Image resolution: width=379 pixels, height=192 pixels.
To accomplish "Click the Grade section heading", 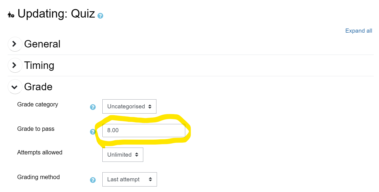I will (38, 87).
